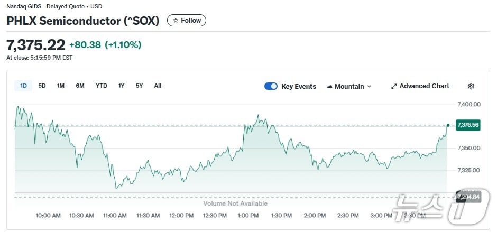This screenshot has width=497, height=232.
Task: Click the Mountain chart type icon
Action: [329, 87]
